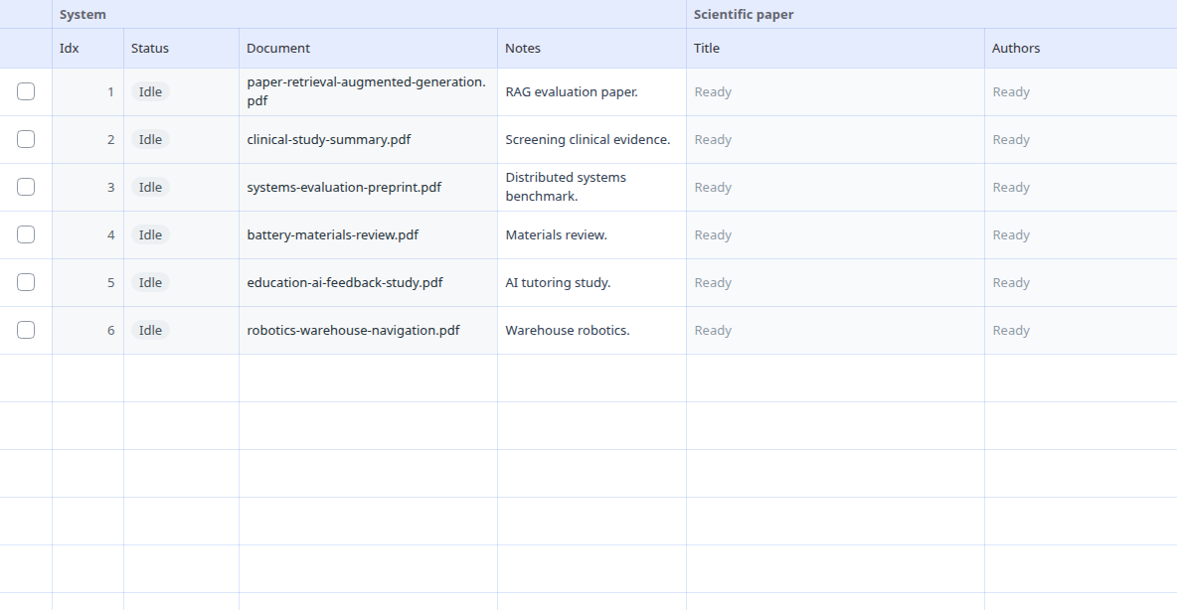Image resolution: width=1177 pixels, height=610 pixels.
Task: Click the Scientific paper group header
Action: tap(931, 14)
